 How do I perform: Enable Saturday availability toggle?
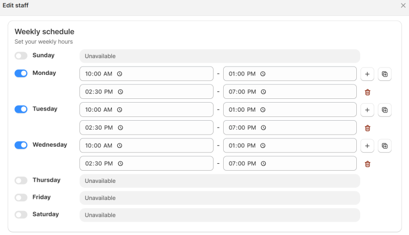point(21,215)
